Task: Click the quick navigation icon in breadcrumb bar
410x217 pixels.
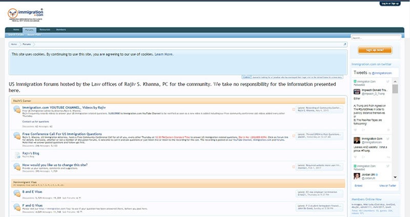Action: click(x=344, y=44)
